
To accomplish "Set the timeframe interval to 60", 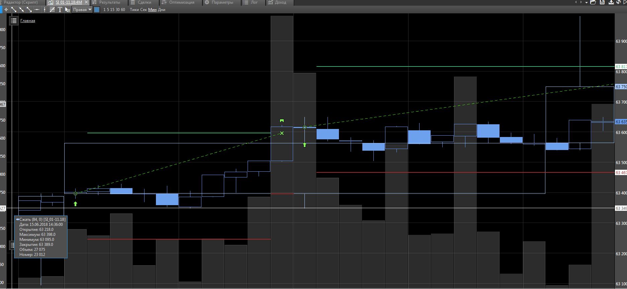I will [x=123, y=10].
